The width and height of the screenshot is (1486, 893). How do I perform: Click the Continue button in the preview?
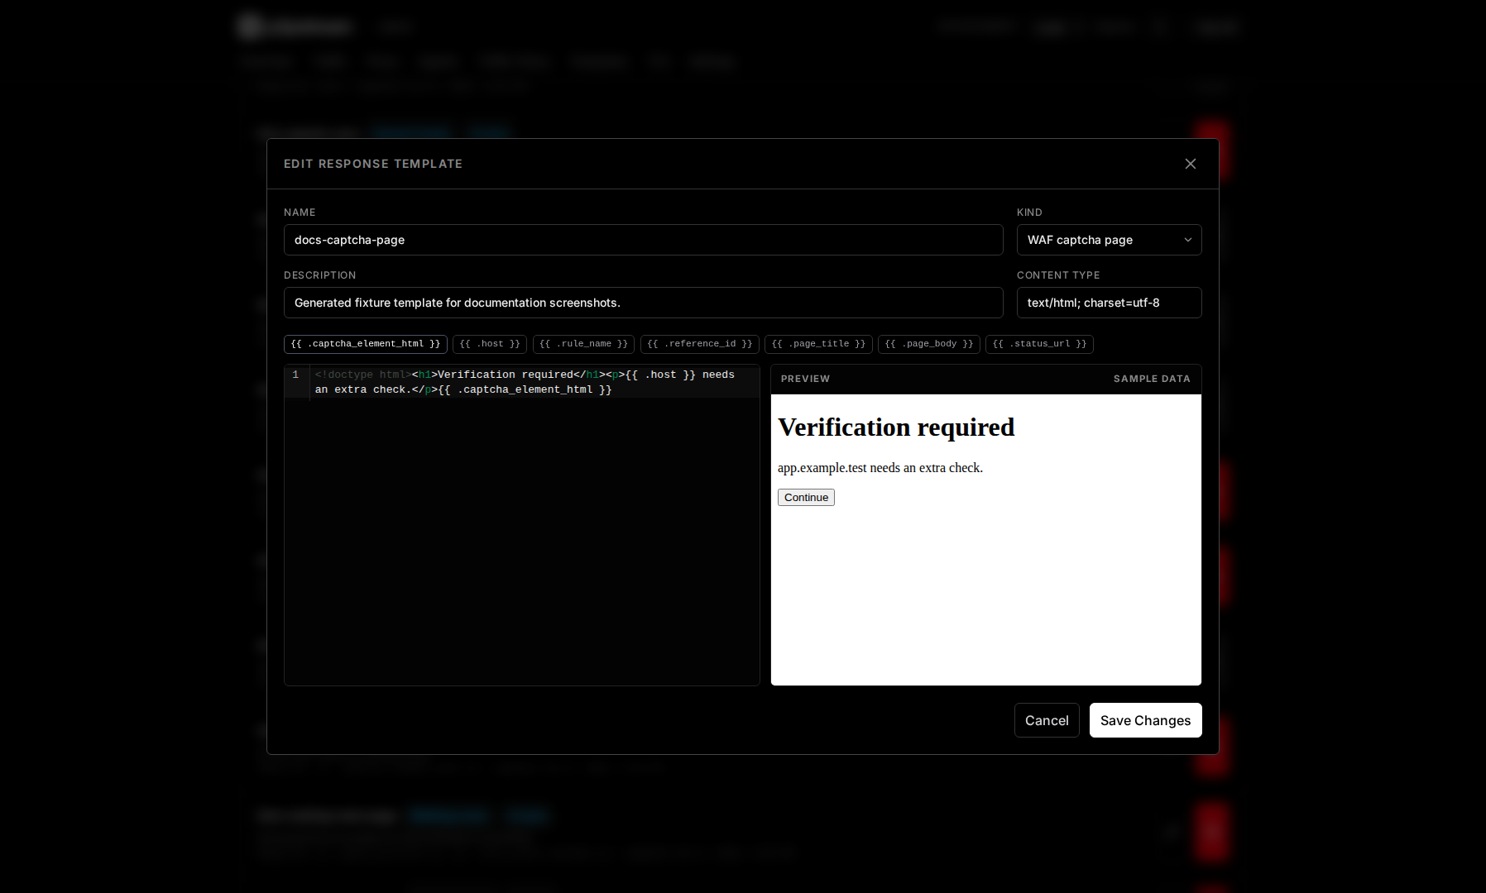pos(806,497)
